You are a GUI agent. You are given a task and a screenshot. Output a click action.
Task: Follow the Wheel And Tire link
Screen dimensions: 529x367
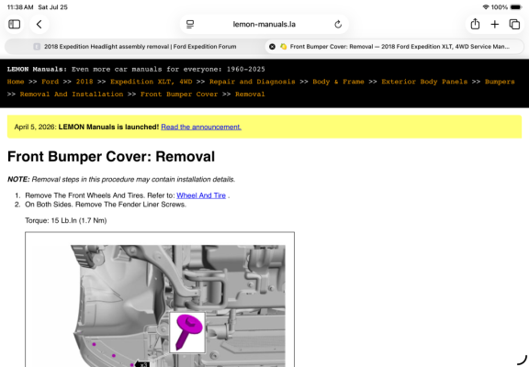(201, 195)
